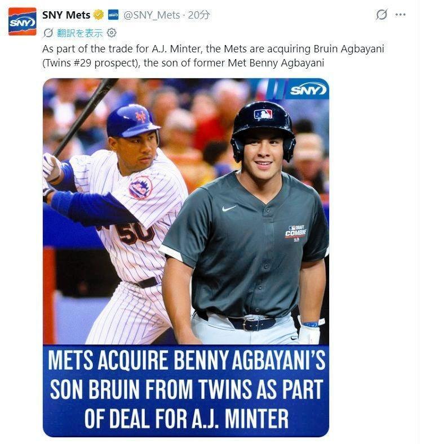Show translation via 翻訳を表示 link
The width and height of the screenshot is (421, 444).
(79, 33)
